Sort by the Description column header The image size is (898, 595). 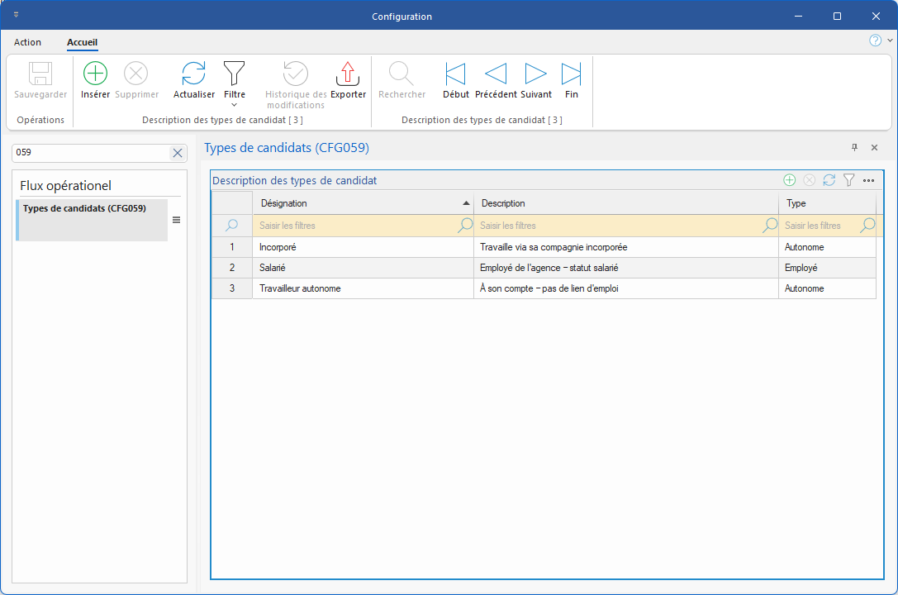[x=626, y=203]
